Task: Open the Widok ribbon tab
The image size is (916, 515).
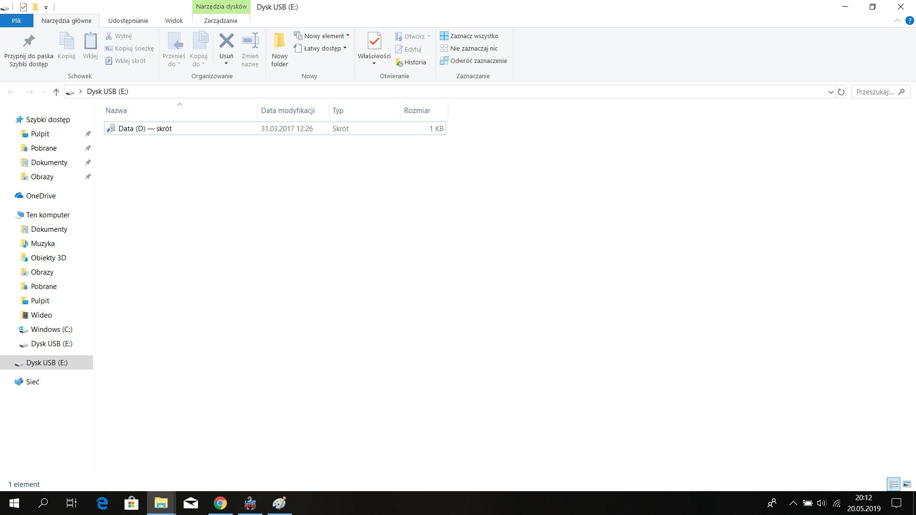Action: click(174, 21)
